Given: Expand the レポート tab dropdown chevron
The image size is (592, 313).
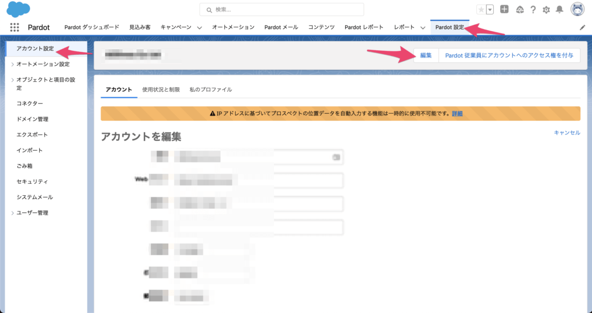Looking at the screenshot, I should click(x=423, y=28).
